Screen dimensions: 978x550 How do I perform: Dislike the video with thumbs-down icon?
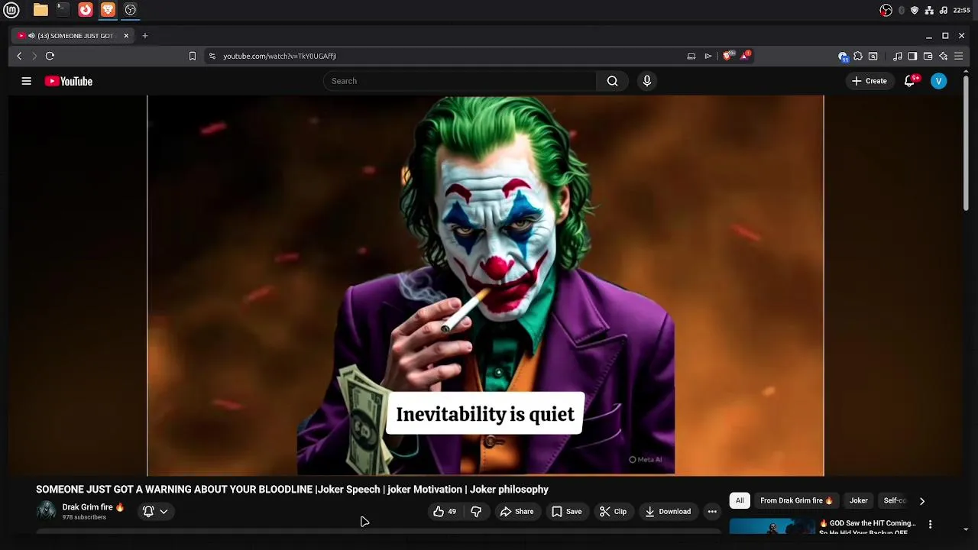coord(476,512)
